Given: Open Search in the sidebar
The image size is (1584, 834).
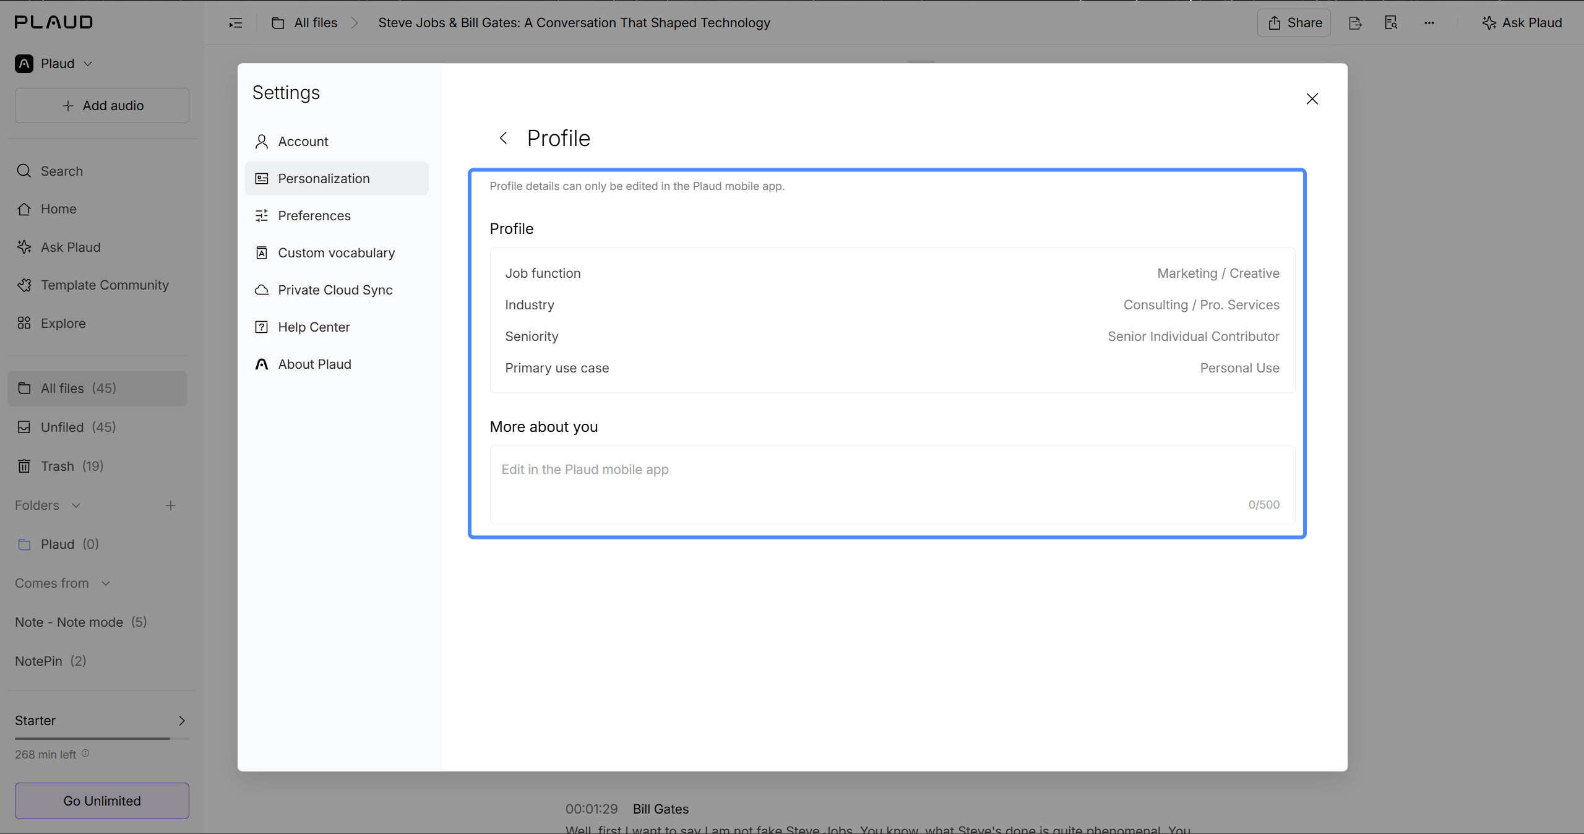Looking at the screenshot, I should [97, 171].
